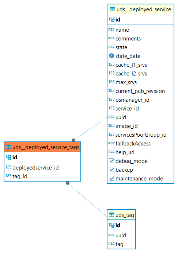Click the 123 icon beside osmanager_id
The width and height of the screenshot is (178, 253).
[x=111, y=100]
